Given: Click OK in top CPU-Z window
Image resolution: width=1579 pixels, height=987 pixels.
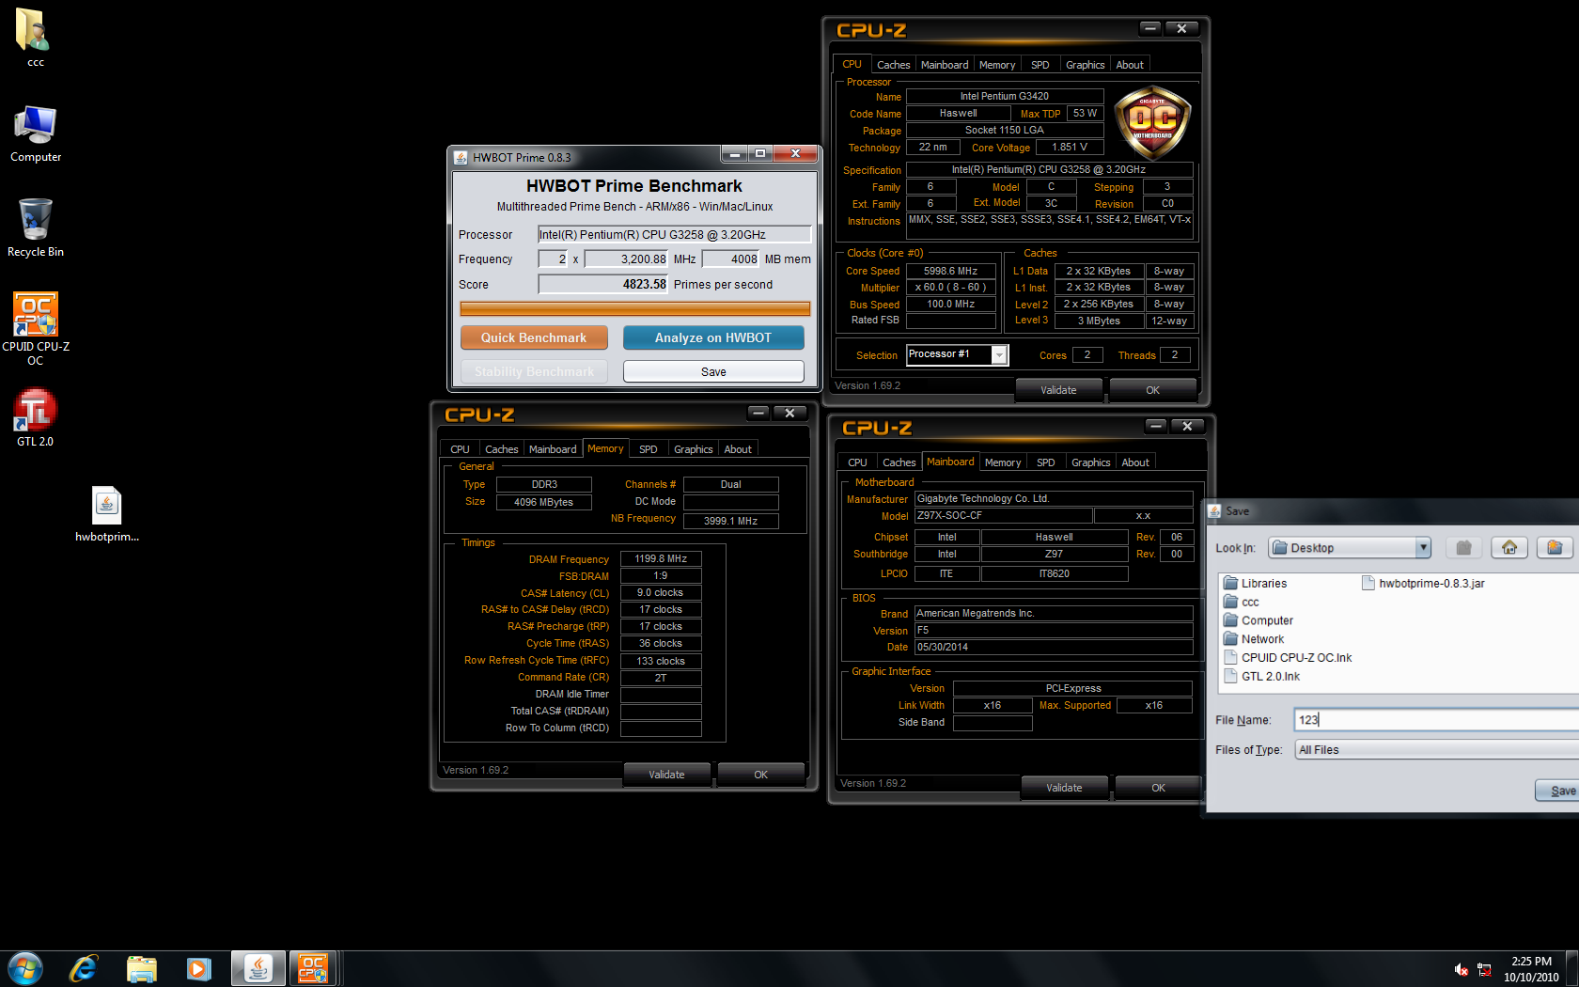Looking at the screenshot, I should pyautogui.click(x=1152, y=390).
